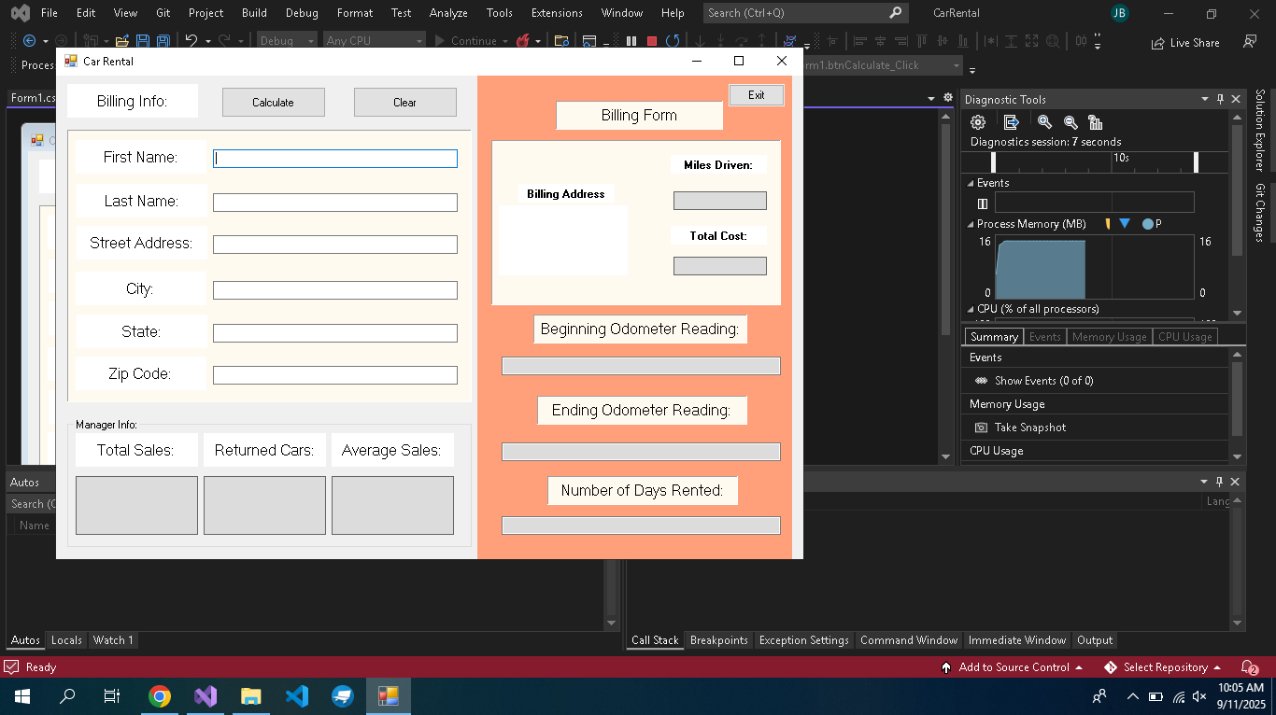Click the Last Name text field

[334, 203]
